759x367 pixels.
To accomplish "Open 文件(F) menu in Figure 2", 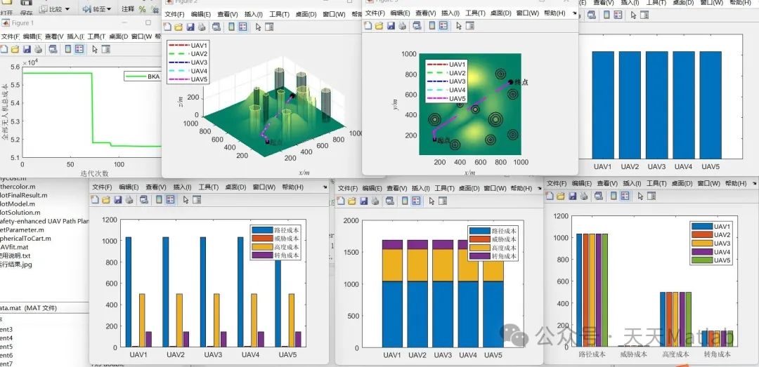I will coord(174,15).
